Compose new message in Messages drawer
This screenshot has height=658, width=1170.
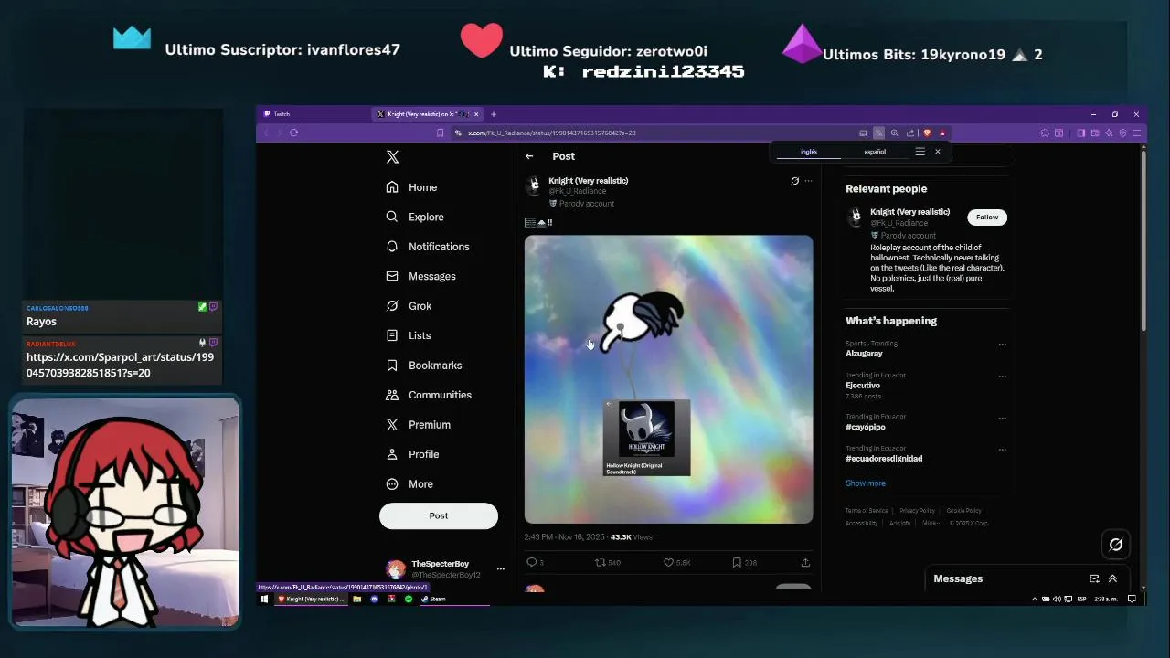1094,578
